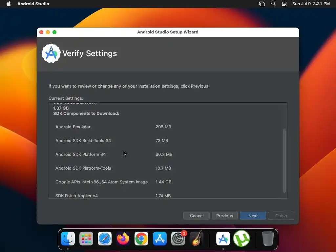Click the SDK Components to Download heading
Image resolution: width=336 pixels, height=252 pixels.
pyautogui.click(x=86, y=113)
